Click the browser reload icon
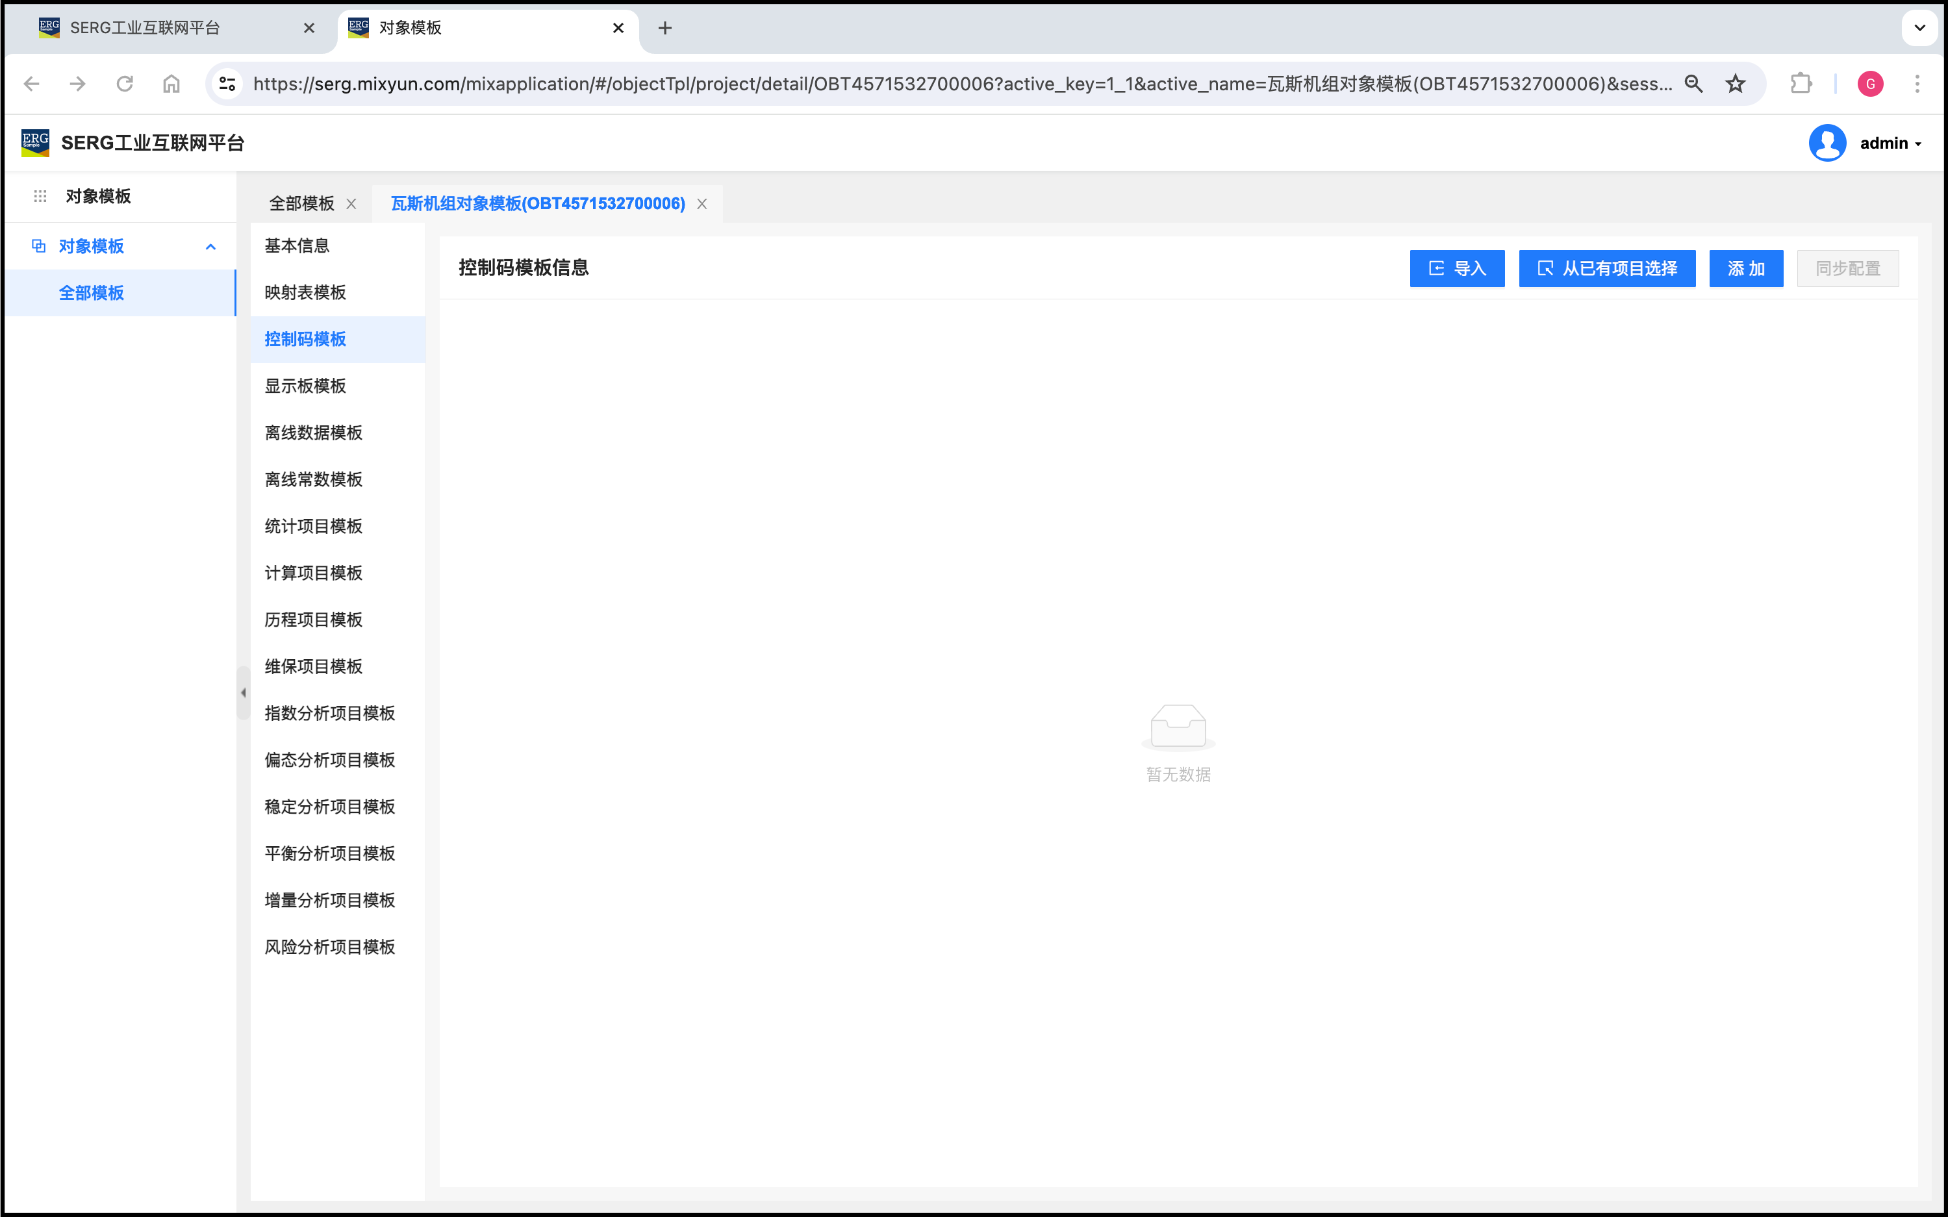Viewport: 1948px width, 1217px height. click(124, 84)
